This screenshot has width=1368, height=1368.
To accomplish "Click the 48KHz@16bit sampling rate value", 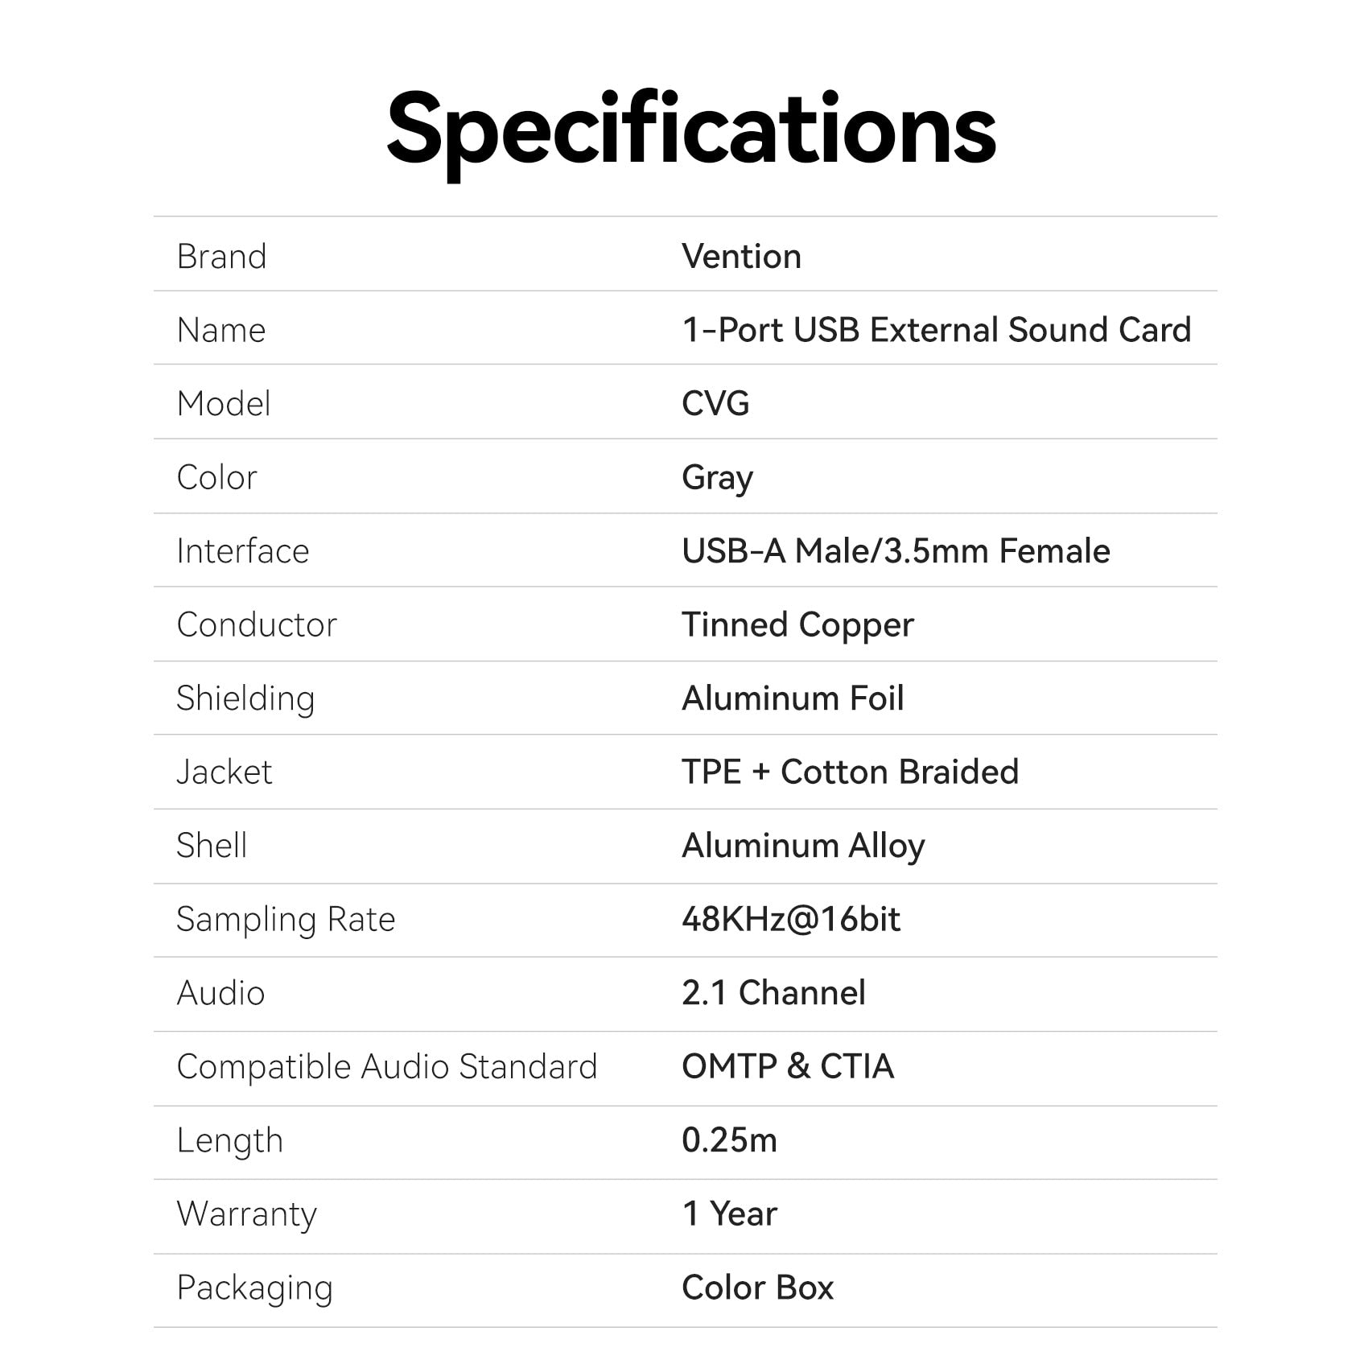I will 791,920.
